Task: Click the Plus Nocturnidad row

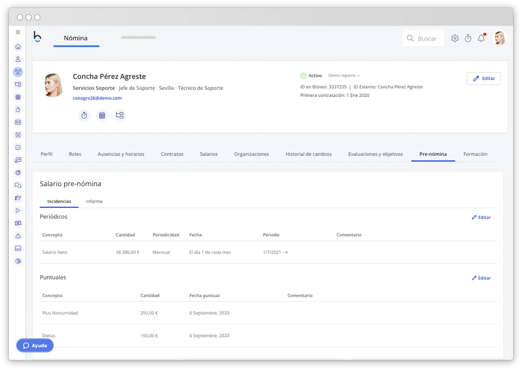Action: coord(268,313)
